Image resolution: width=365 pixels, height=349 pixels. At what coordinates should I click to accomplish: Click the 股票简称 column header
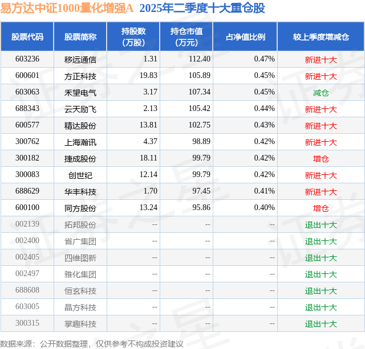tap(80, 36)
